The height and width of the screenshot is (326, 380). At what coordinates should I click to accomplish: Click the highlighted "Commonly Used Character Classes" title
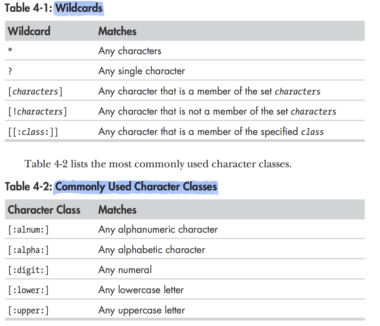pyautogui.click(x=136, y=187)
